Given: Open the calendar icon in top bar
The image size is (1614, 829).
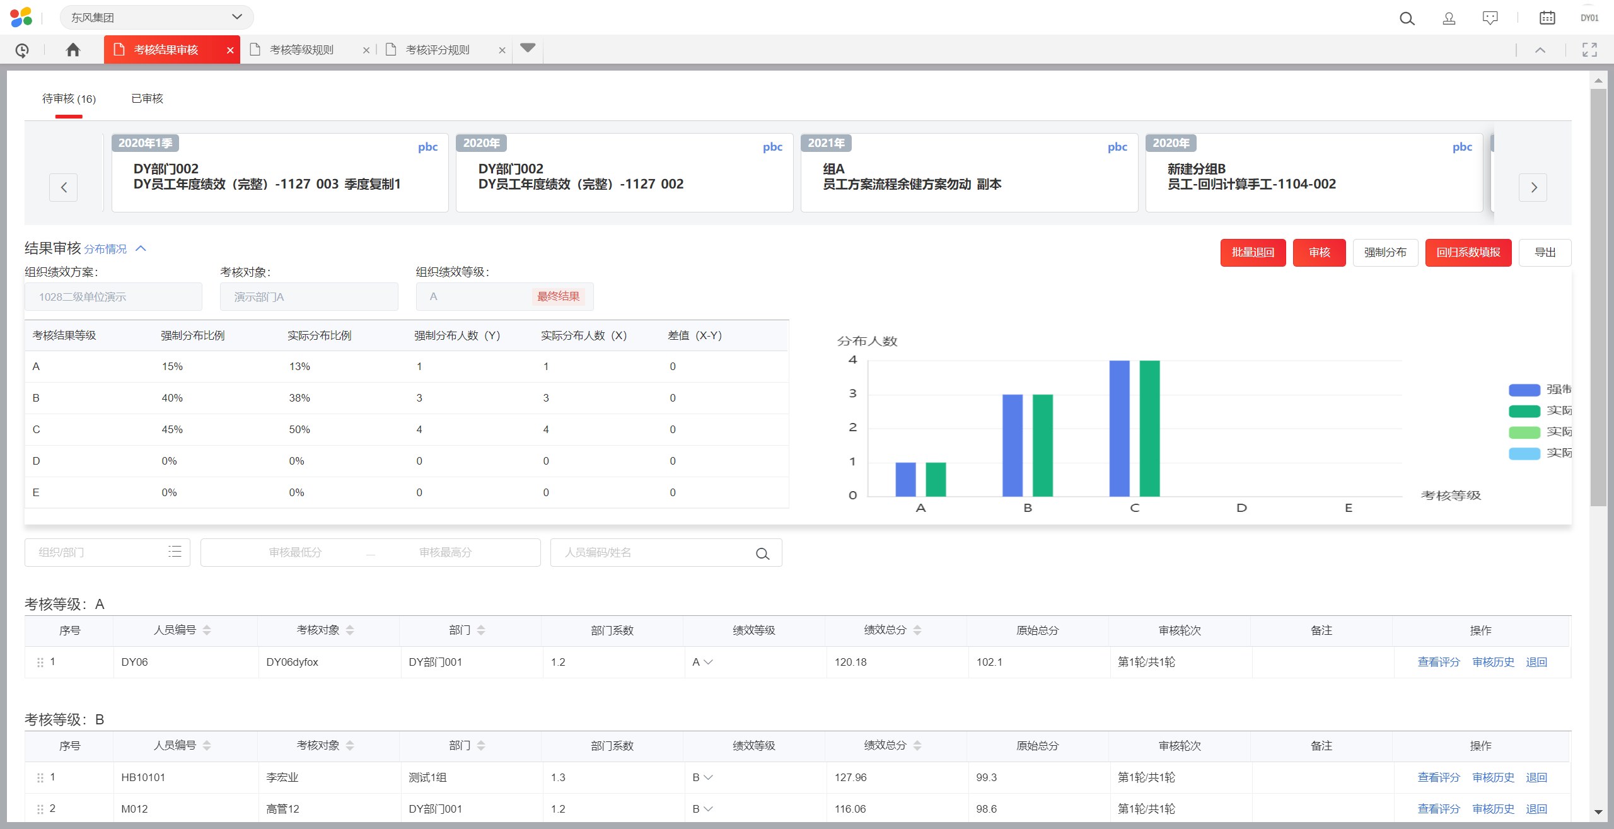Looking at the screenshot, I should click(x=1547, y=18).
